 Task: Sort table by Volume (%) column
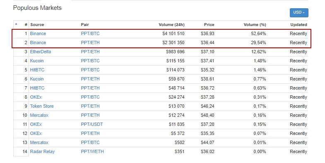[255, 25]
